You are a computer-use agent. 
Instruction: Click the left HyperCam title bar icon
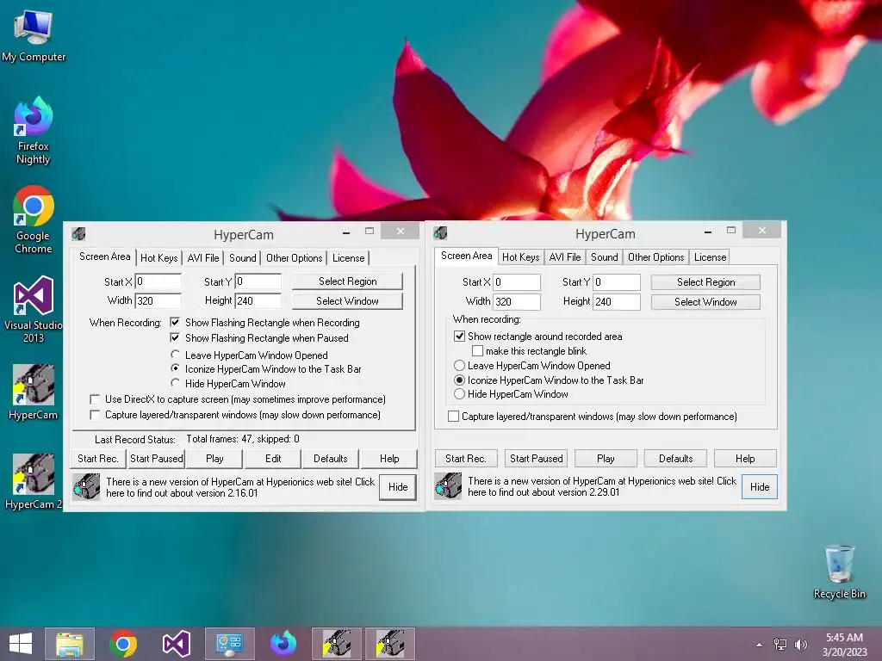pyautogui.click(x=79, y=234)
